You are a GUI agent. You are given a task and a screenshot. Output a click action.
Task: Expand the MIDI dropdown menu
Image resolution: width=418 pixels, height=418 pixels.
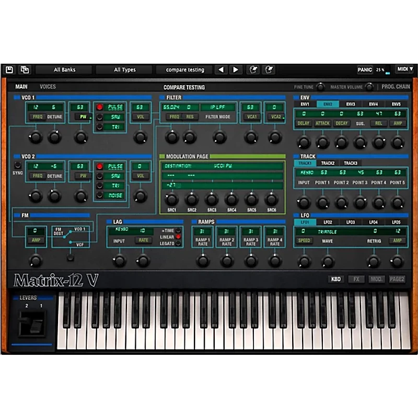(404, 69)
